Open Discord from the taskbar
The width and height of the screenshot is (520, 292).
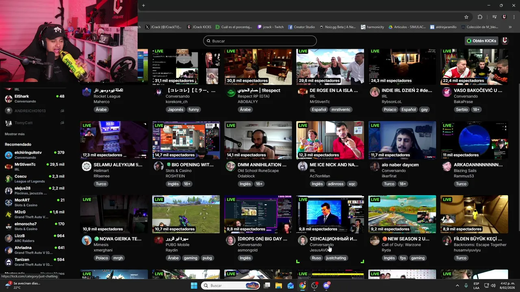coord(326,286)
